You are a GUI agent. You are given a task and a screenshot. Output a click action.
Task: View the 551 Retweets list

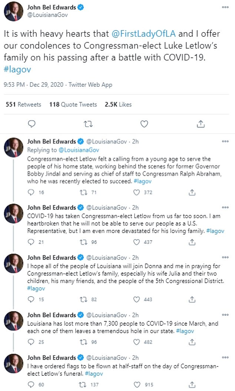(23, 105)
